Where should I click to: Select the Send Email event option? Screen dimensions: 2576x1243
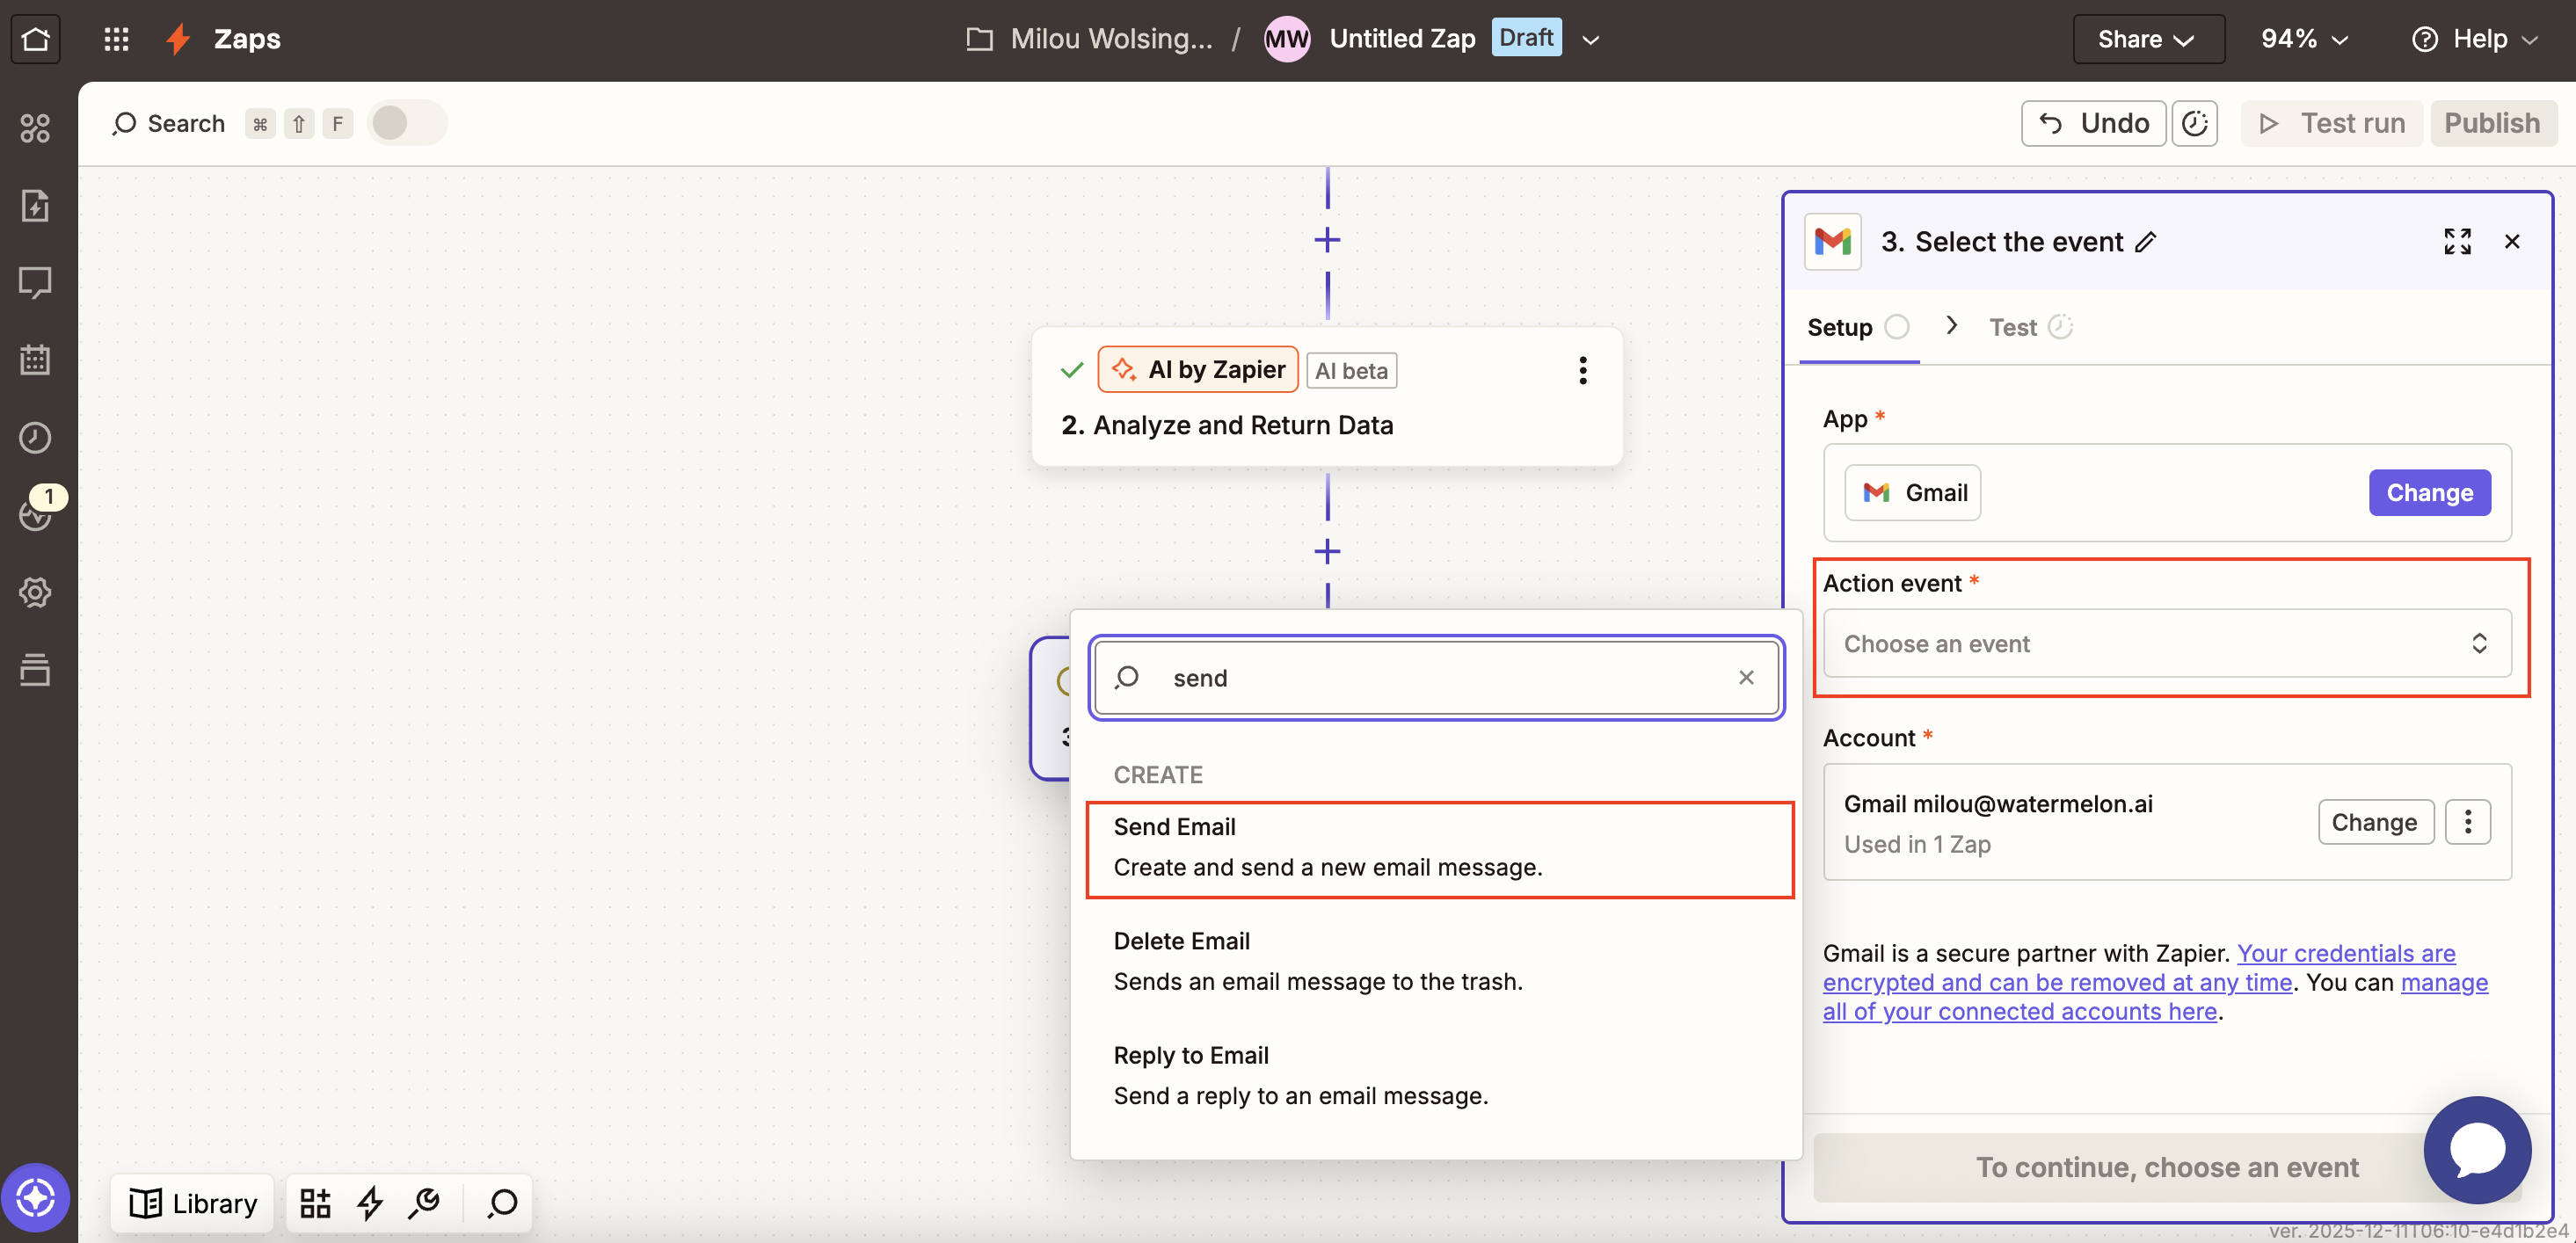pyautogui.click(x=1438, y=847)
